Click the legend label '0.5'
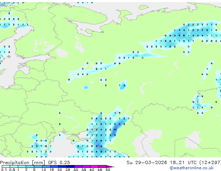The height and width of the screenshot is (171, 221). (12, 170)
